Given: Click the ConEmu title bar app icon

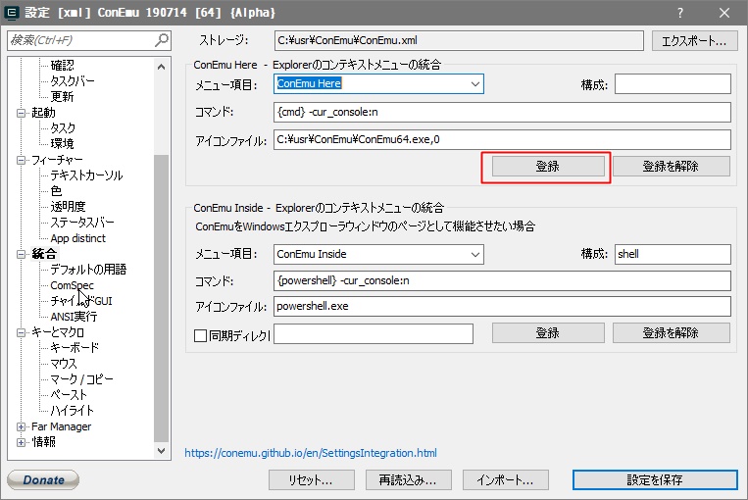Looking at the screenshot, I should tap(11, 13).
